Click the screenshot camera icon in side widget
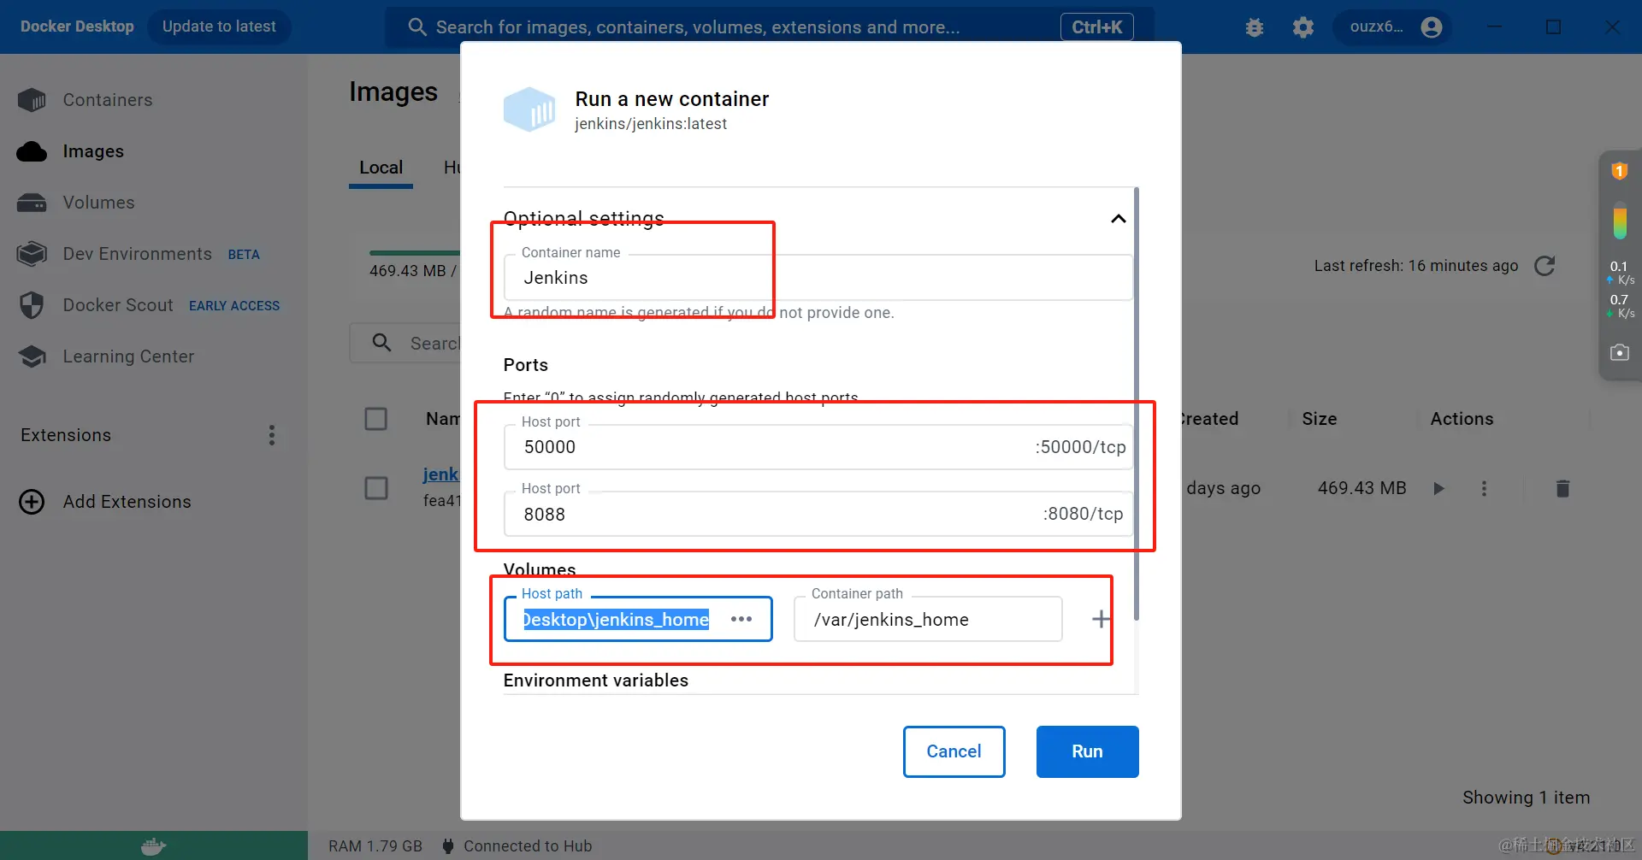The image size is (1642, 860). click(1620, 352)
